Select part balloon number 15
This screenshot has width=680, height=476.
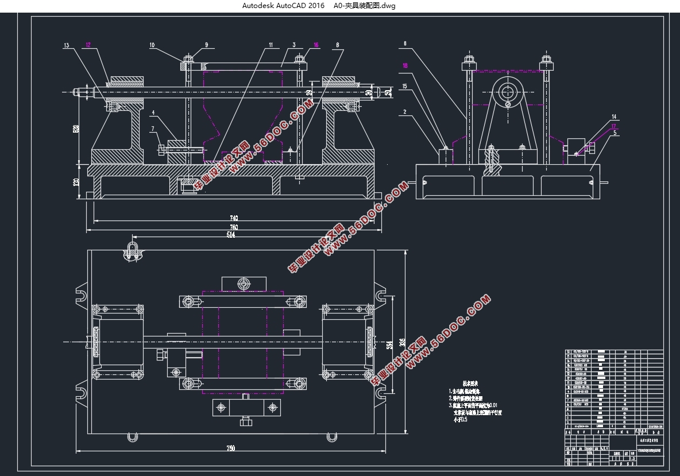pos(405,86)
